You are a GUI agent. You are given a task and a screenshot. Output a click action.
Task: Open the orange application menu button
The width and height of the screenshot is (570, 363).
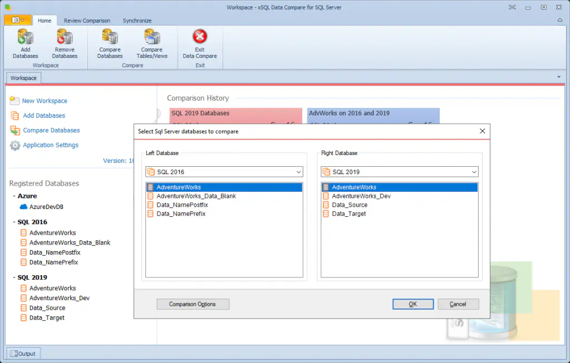click(x=17, y=21)
